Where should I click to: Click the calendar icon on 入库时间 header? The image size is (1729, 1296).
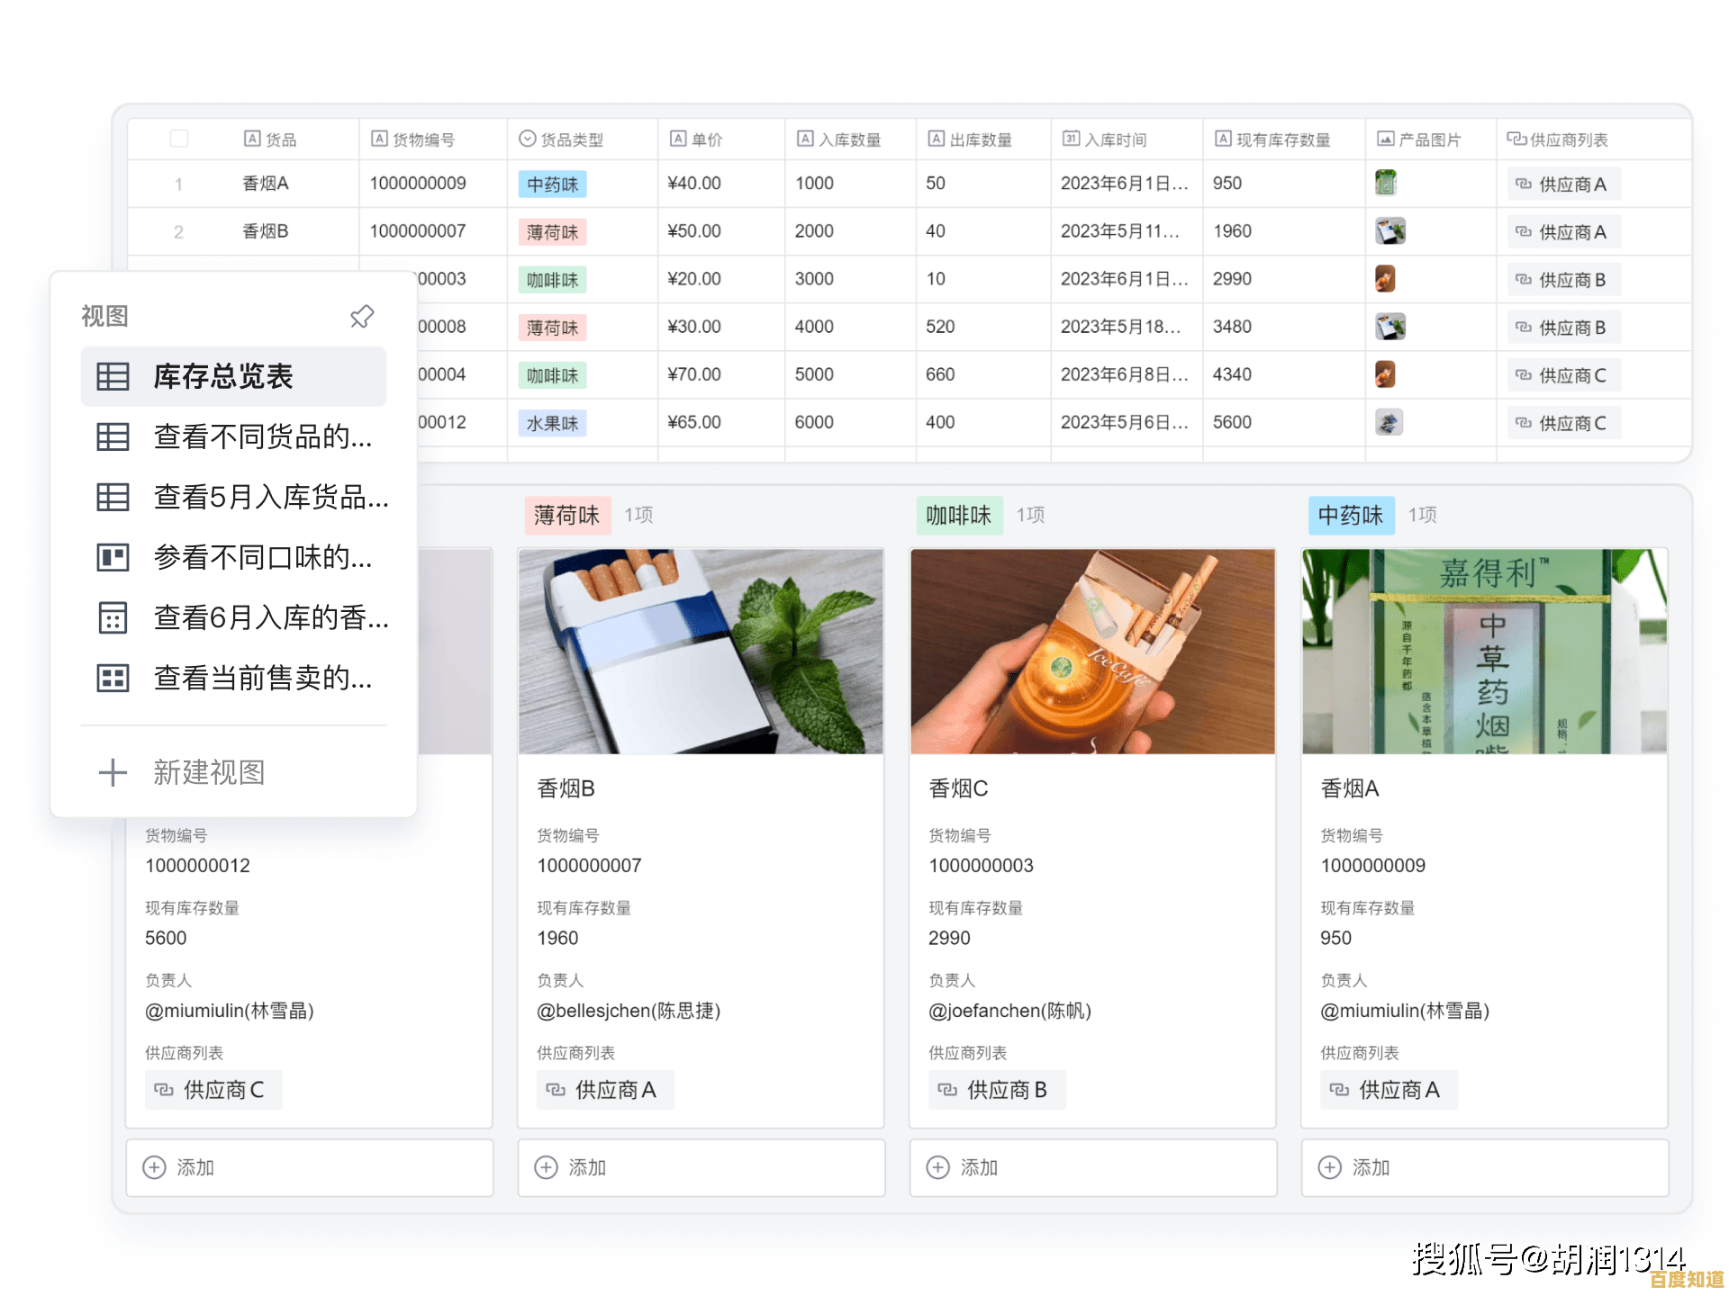[x=1070, y=139]
